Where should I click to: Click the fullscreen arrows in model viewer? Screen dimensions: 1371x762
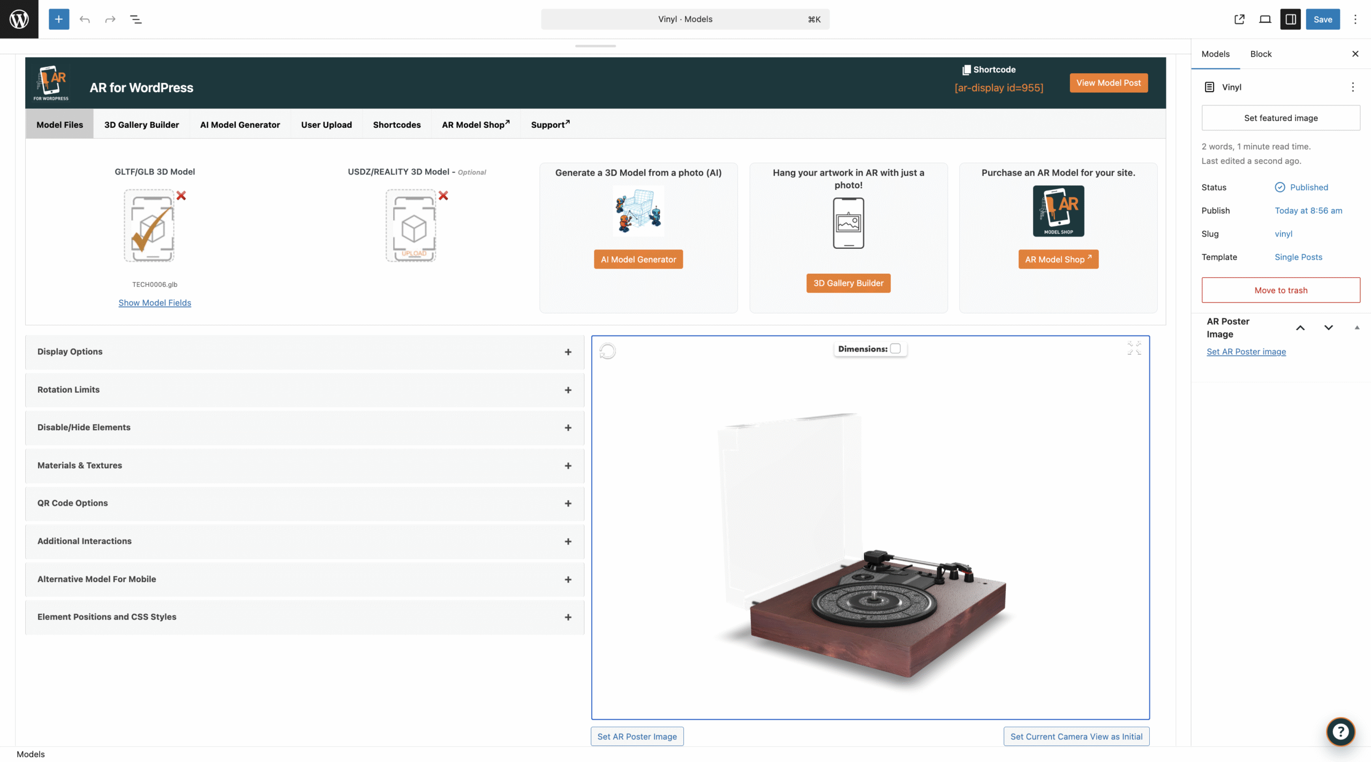point(1134,348)
